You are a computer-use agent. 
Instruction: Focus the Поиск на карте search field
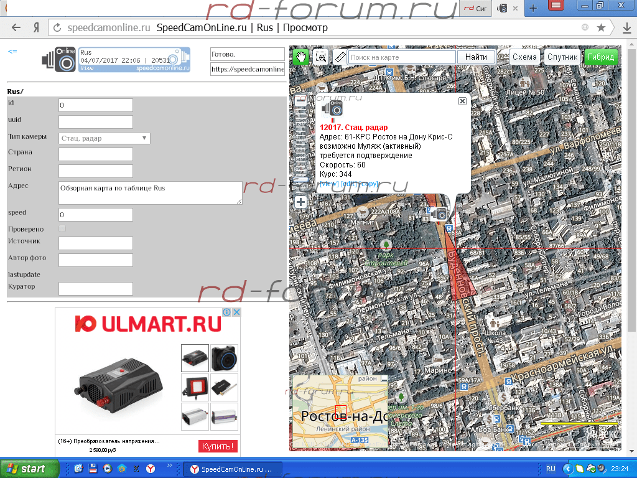401,57
